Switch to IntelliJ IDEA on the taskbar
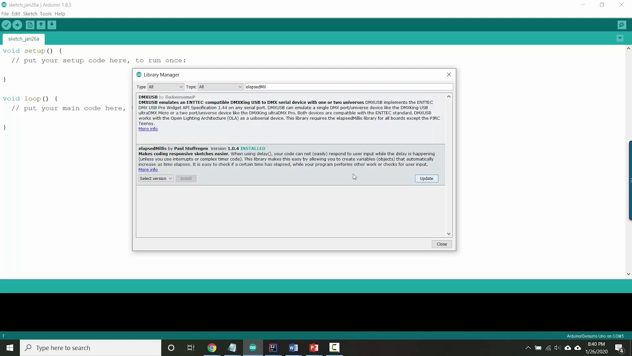The image size is (632, 356). [x=273, y=348]
